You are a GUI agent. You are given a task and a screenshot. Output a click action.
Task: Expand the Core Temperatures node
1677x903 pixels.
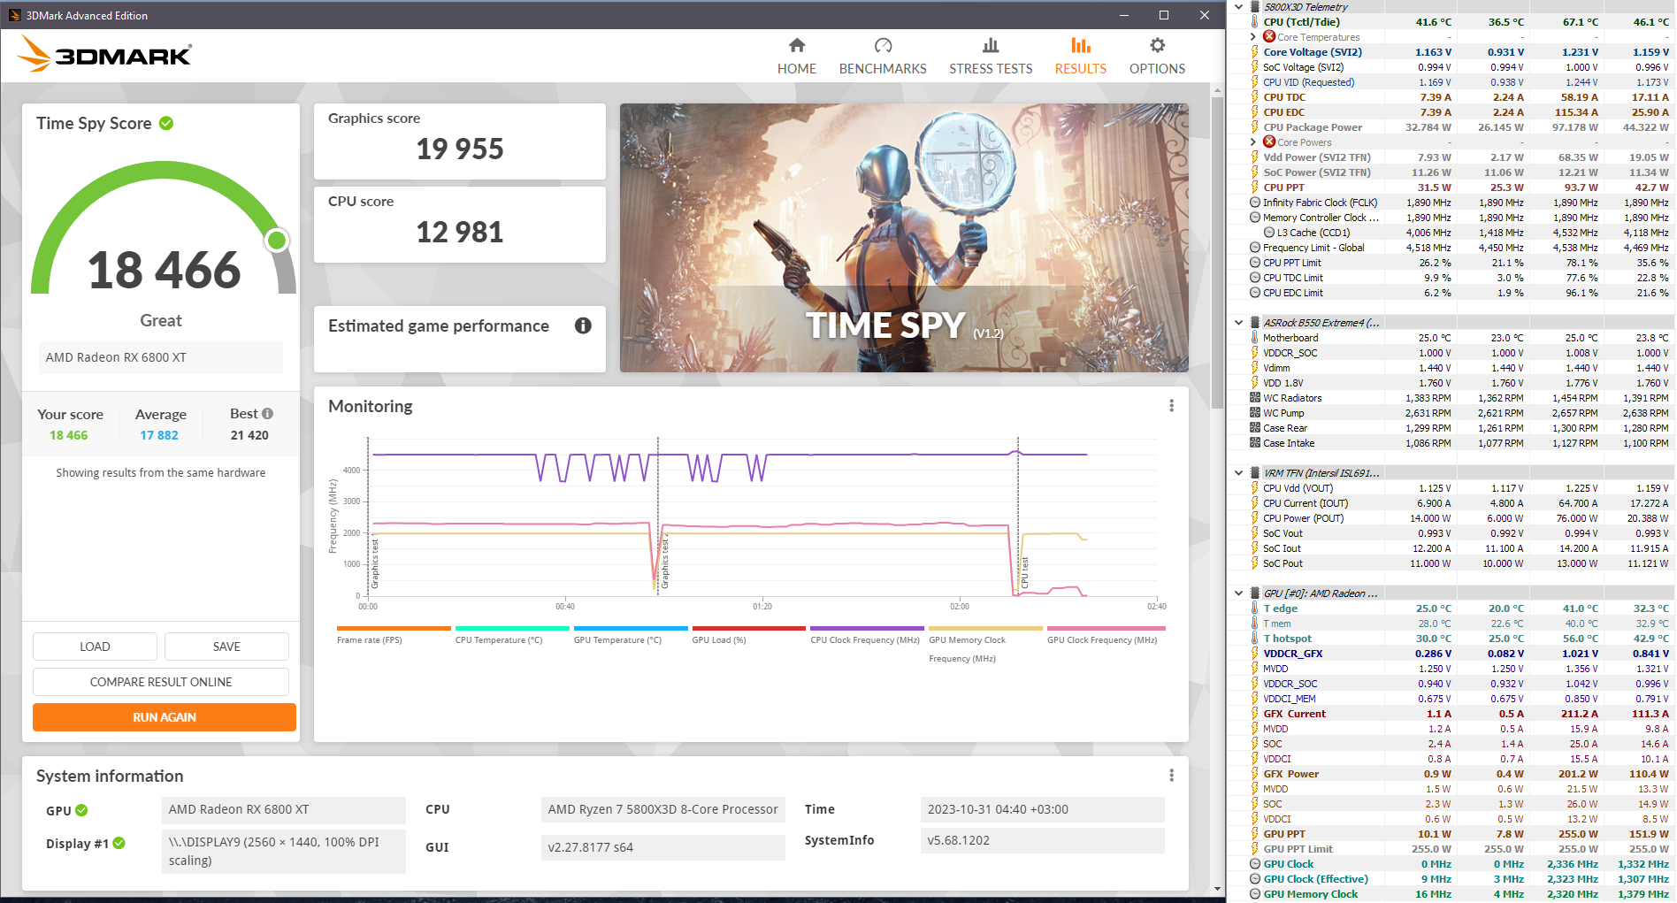(x=1252, y=37)
